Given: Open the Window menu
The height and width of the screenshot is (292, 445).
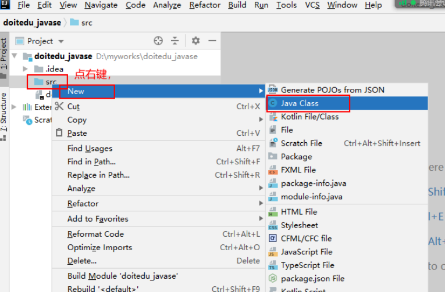Looking at the screenshot, I should [x=342, y=5].
